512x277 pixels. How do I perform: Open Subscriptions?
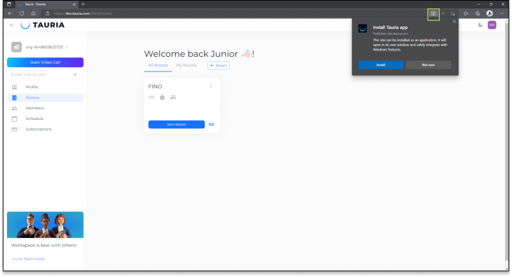tap(39, 129)
